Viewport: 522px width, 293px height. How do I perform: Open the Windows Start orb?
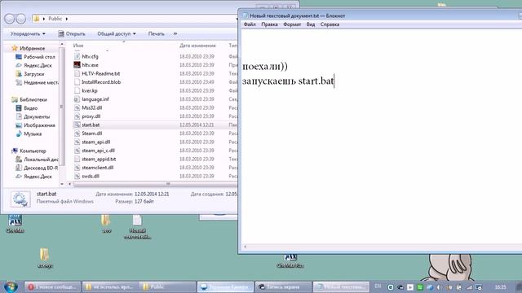click(11, 286)
